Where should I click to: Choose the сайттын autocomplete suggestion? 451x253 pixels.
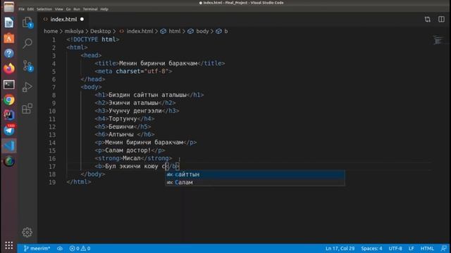(x=255, y=174)
